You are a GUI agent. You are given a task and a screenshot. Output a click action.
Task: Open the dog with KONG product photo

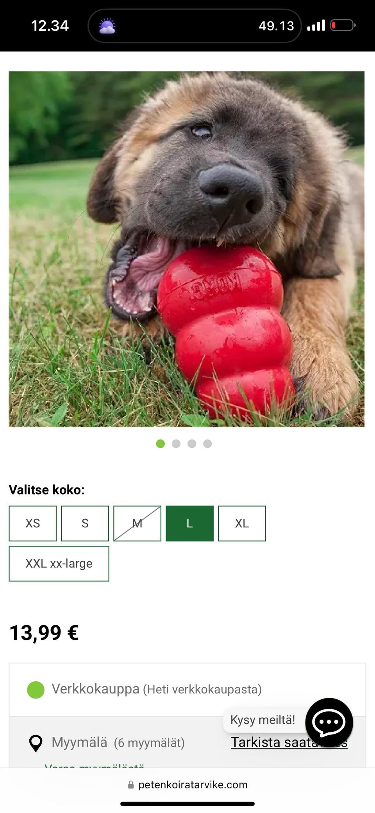point(187,249)
